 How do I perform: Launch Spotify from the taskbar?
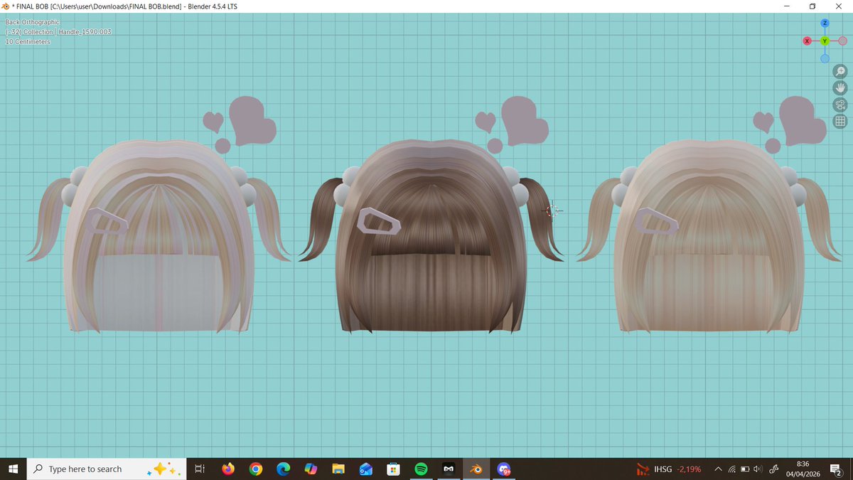421,469
